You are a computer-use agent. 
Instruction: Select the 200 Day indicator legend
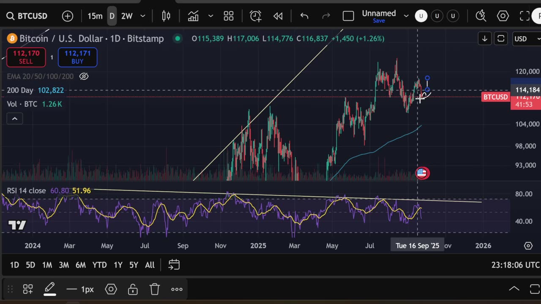20,90
